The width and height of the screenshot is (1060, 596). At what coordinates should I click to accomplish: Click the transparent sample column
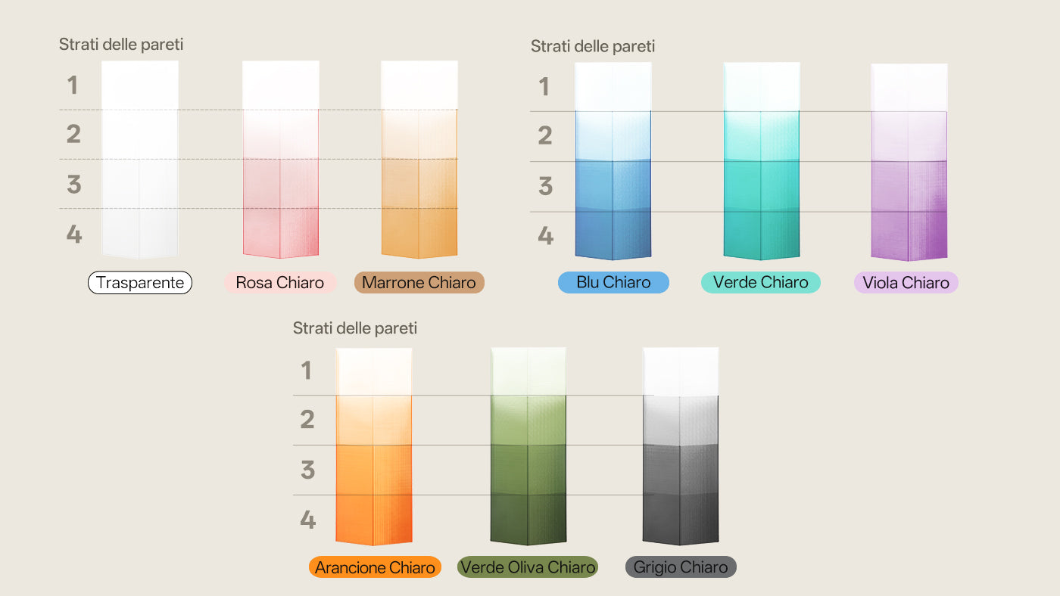point(140,160)
